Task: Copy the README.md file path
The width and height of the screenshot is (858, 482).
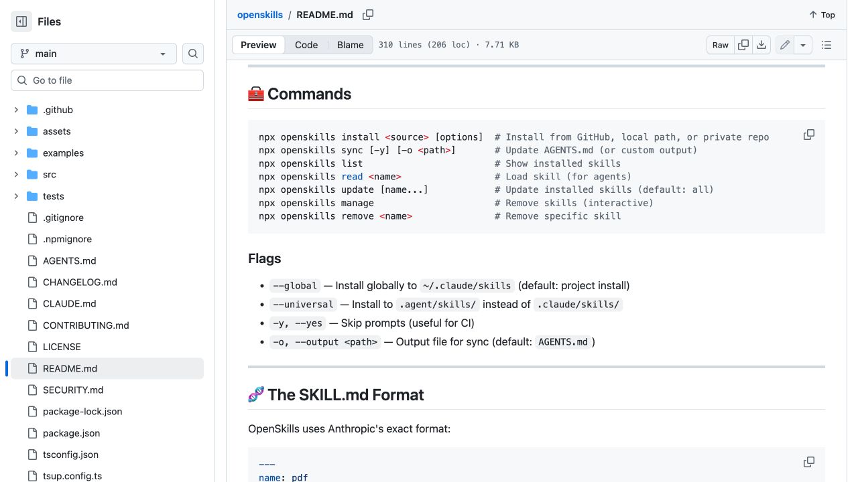Action: pos(368,15)
